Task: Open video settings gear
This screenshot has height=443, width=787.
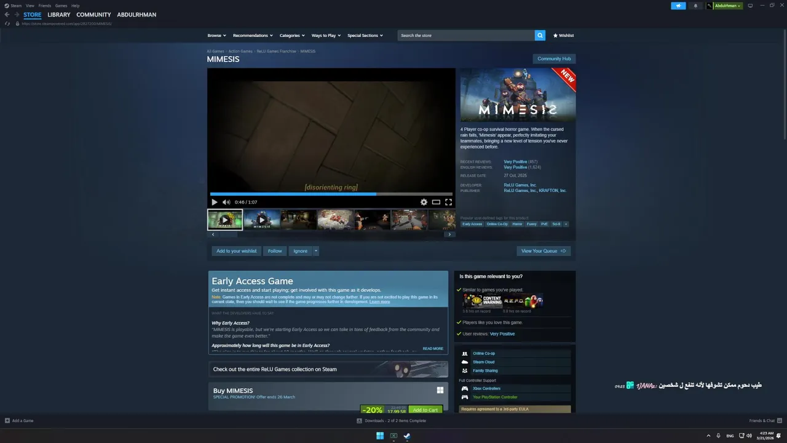Action: coord(424,202)
